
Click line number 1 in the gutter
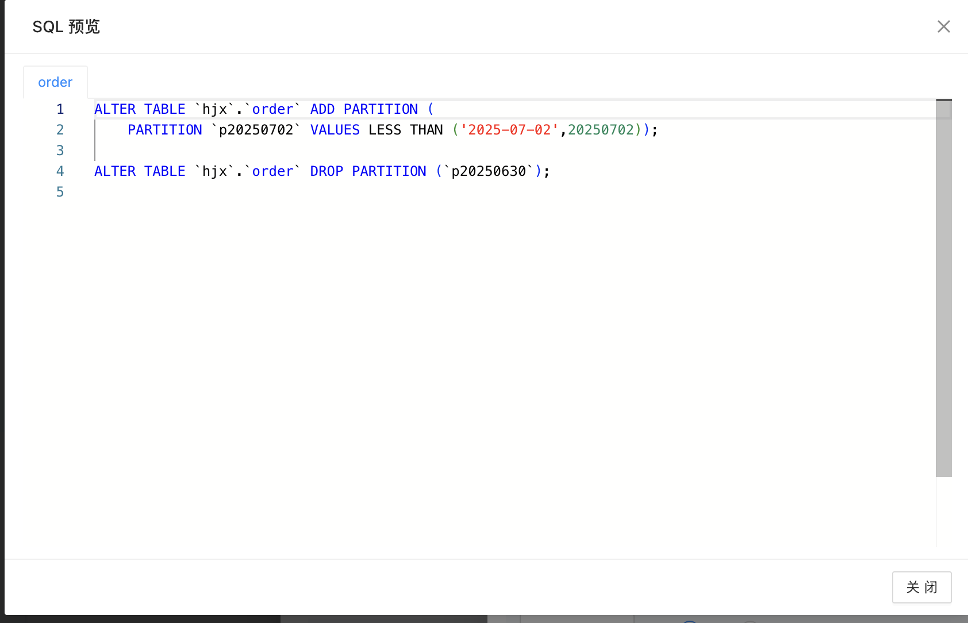pos(60,109)
